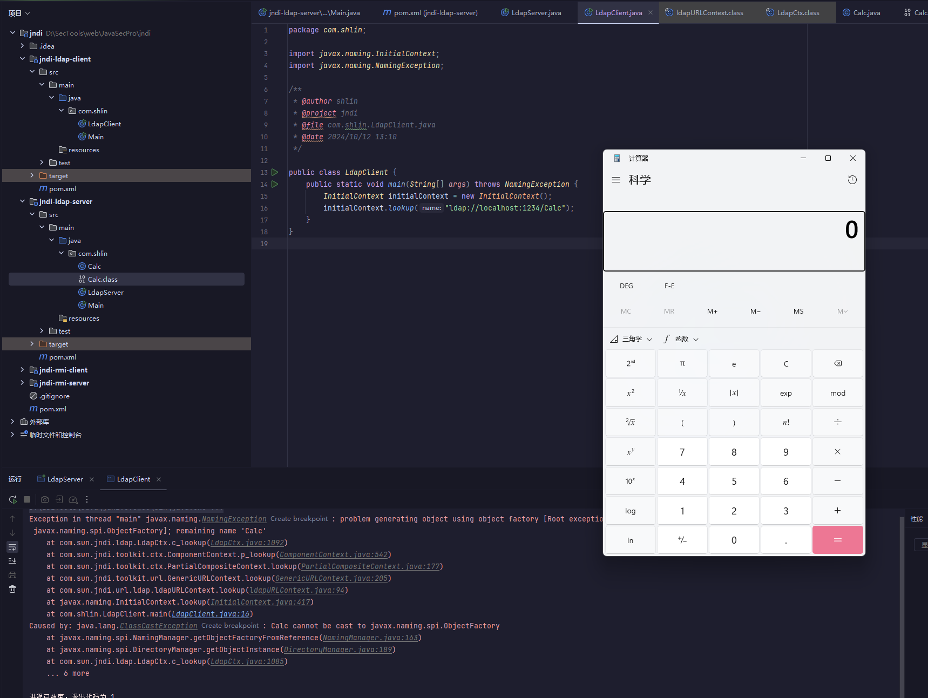
Task: Open the 三角学 trigonometry dropdown
Action: (632, 339)
